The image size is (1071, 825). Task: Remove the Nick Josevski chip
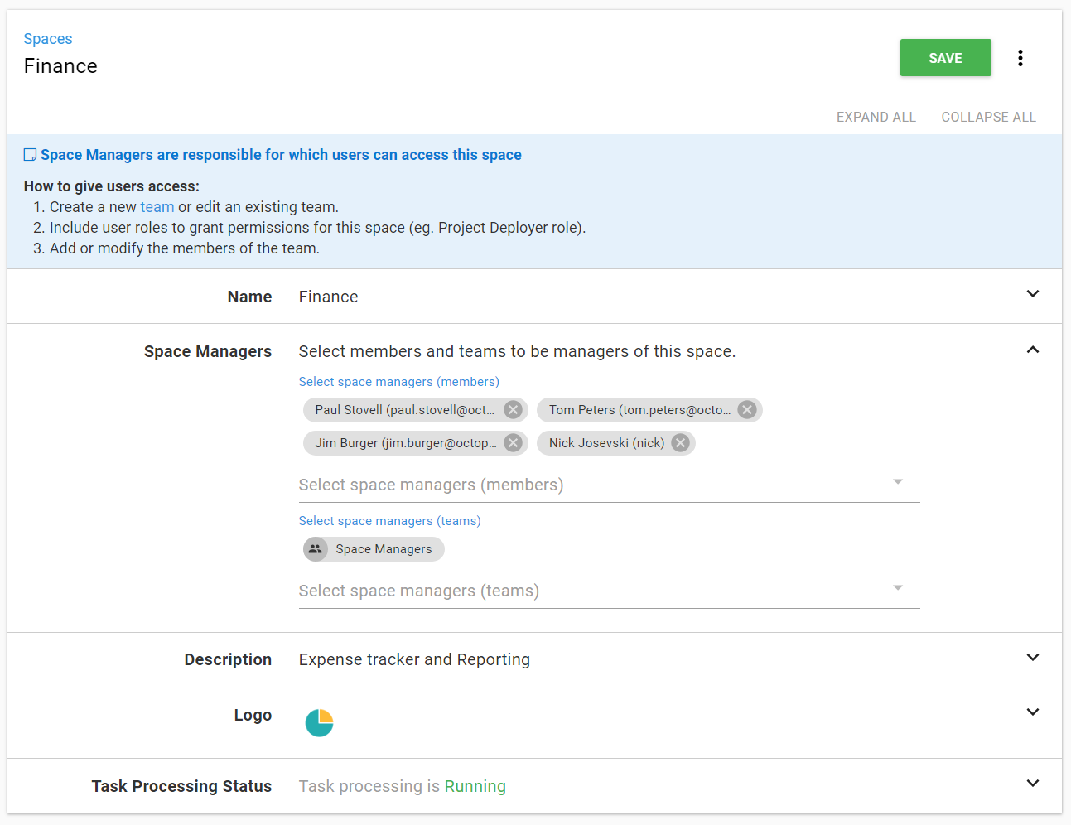[x=680, y=442]
